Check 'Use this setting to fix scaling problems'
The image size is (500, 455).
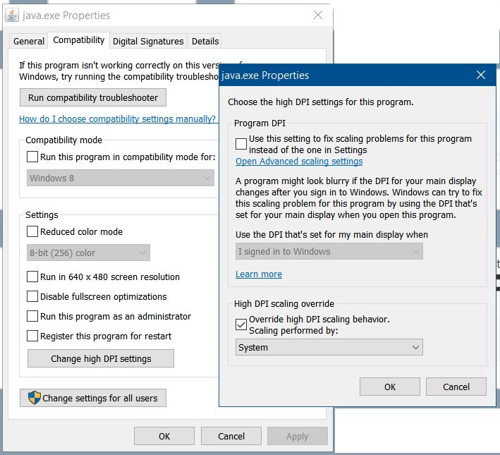click(241, 144)
